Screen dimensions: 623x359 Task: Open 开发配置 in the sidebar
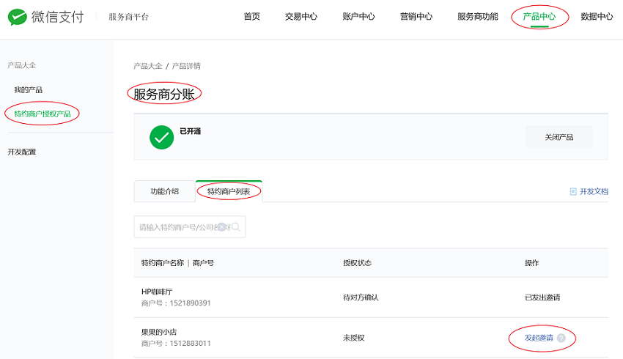(22, 152)
